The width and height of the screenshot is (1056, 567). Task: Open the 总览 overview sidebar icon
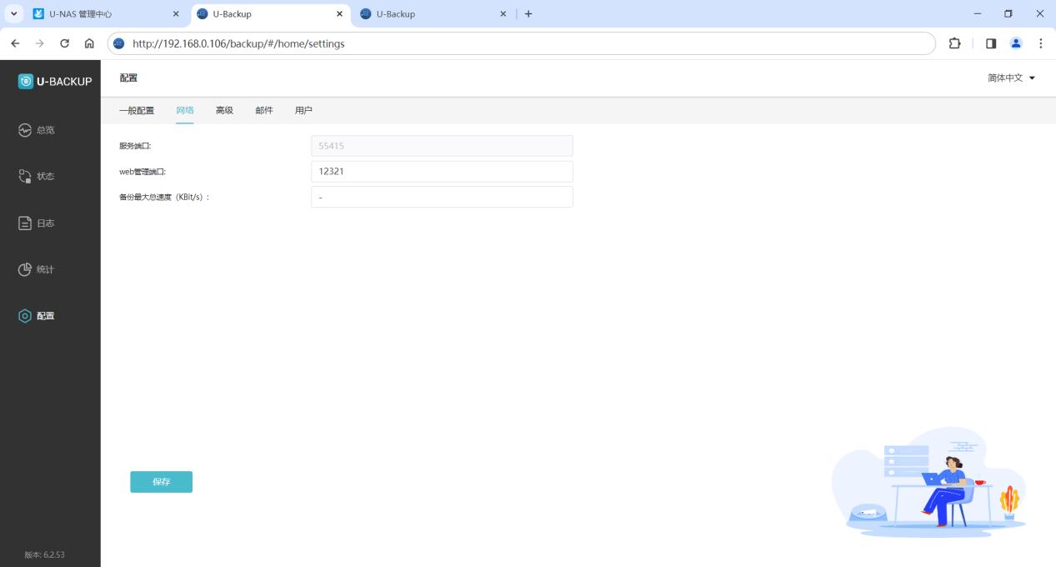pyautogui.click(x=25, y=130)
